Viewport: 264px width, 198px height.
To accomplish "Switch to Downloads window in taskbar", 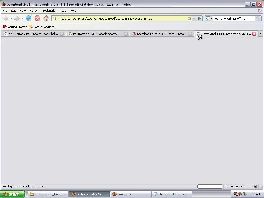I will tap(131, 194).
